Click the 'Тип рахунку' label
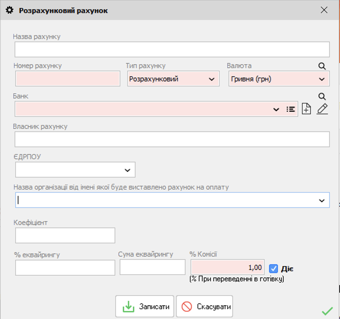 coord(146,66)
